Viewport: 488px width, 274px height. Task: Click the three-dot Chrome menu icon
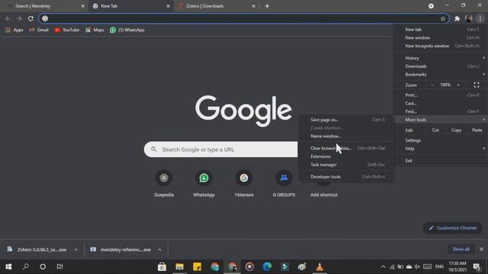click(x=480, y=18)
